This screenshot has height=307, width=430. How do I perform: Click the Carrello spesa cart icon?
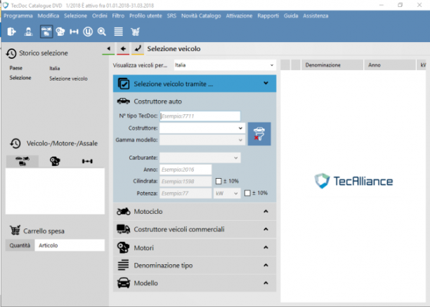pos(15,231)
